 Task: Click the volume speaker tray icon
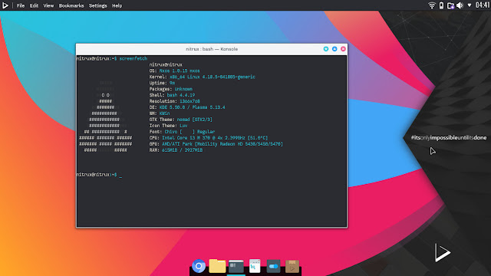click(x=460, y=5)
